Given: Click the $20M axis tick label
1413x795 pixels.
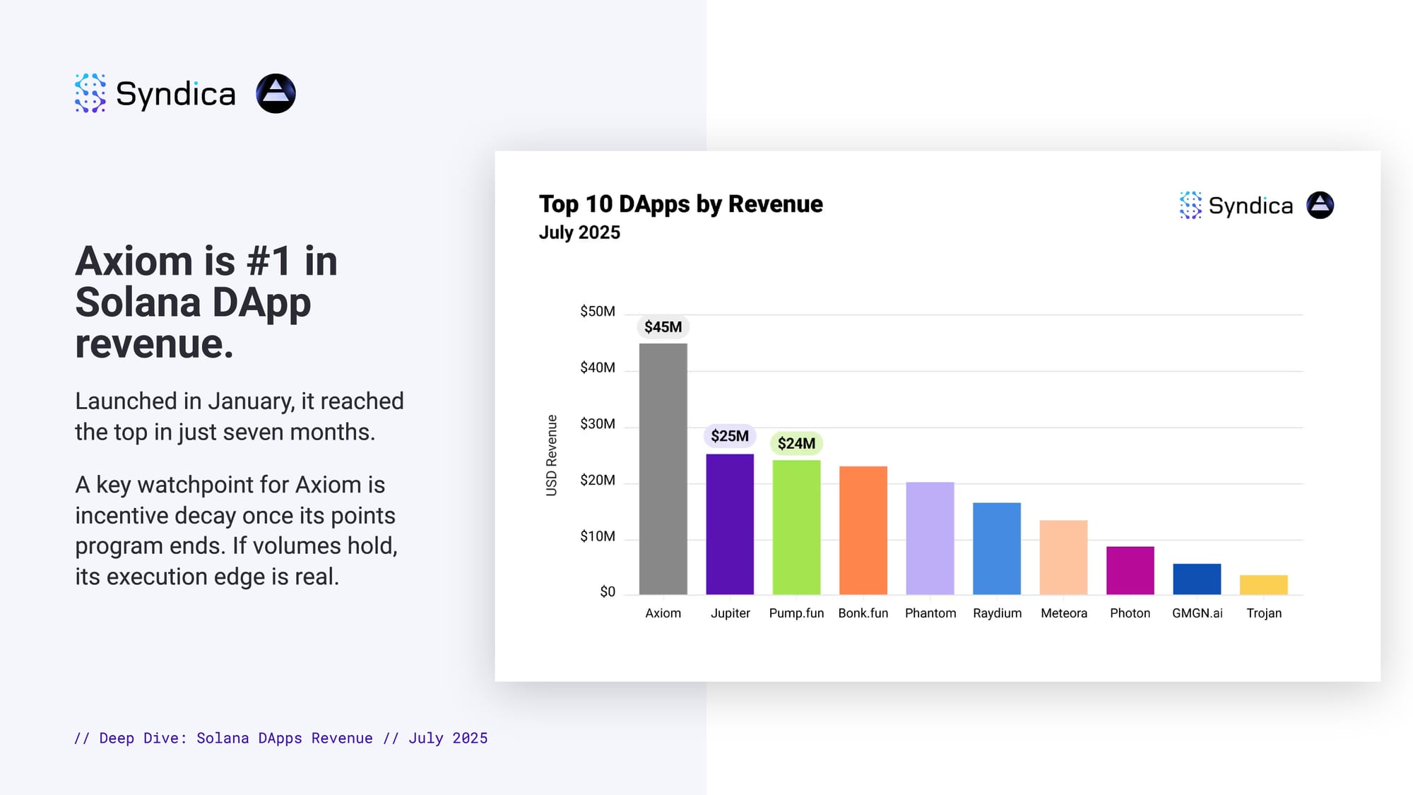Looking at the screenshot, I should pos(598,480).
